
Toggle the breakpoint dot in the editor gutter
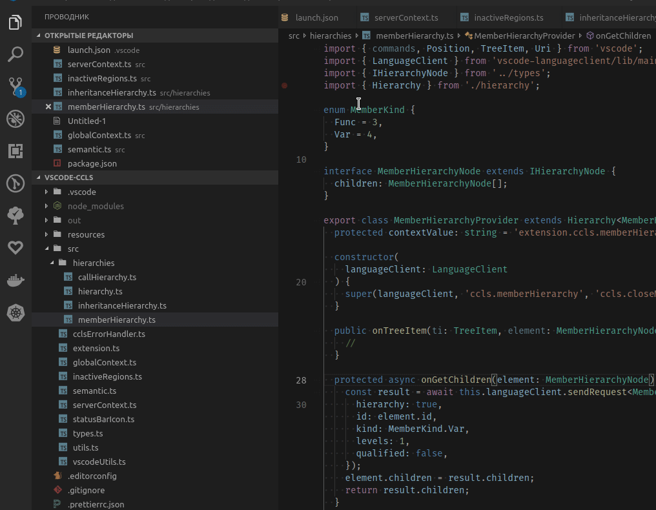coord(284,85)
